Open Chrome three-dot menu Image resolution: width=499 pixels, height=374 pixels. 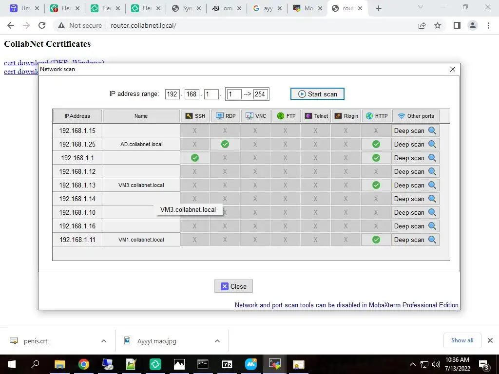pos(488,25)
